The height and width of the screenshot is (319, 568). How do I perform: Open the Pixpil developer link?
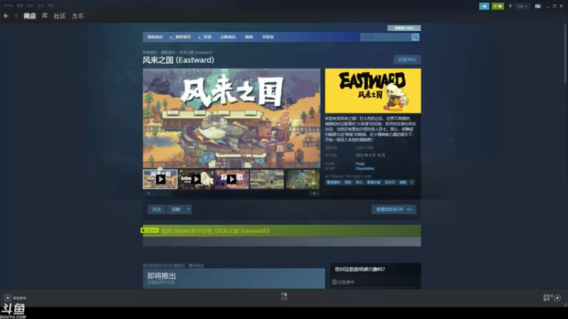(x=360, y=164)
